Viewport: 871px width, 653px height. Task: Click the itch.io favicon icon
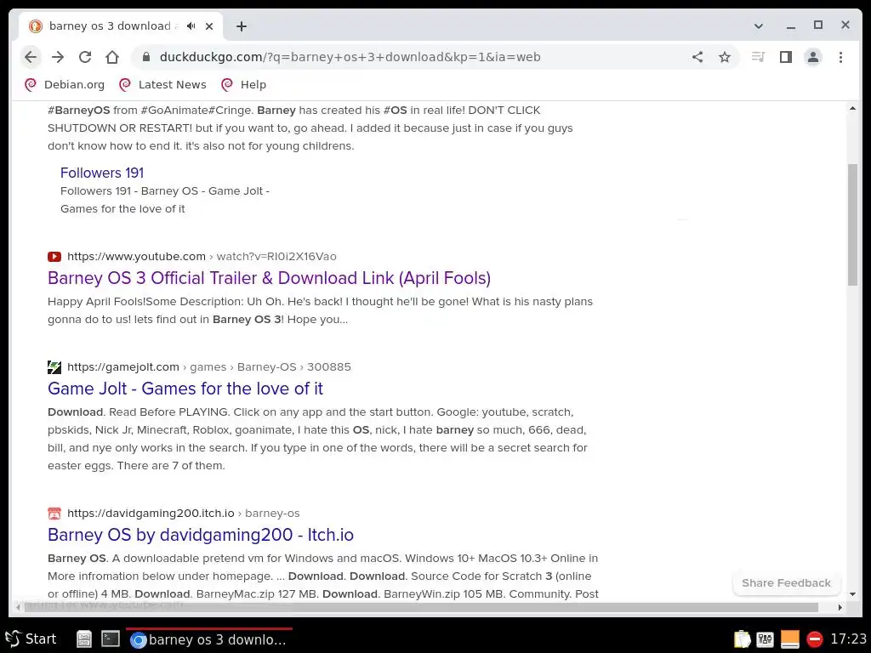(54, 513)
